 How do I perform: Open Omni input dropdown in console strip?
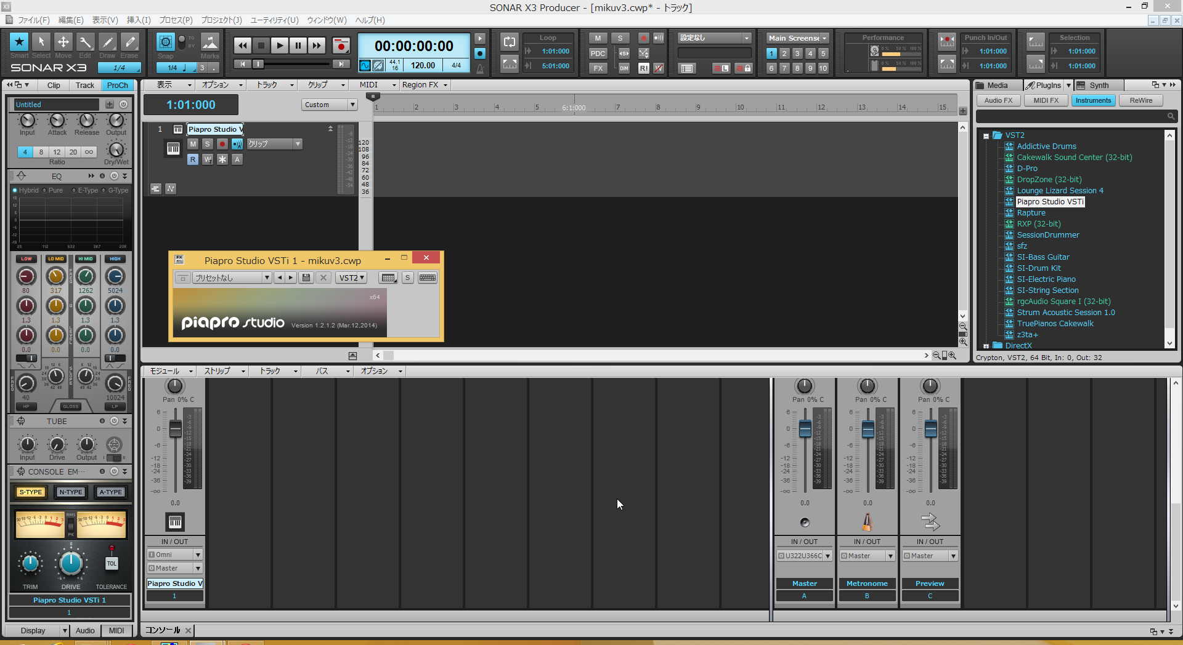tap(174, 555)
